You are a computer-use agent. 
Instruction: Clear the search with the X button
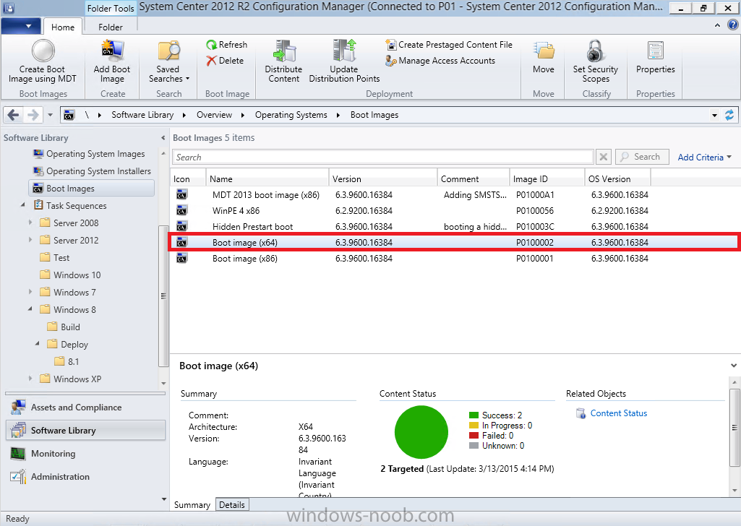[x=604, y=157]
